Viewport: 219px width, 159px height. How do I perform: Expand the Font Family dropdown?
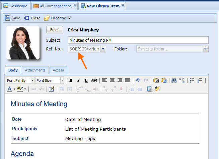[32, 81]
